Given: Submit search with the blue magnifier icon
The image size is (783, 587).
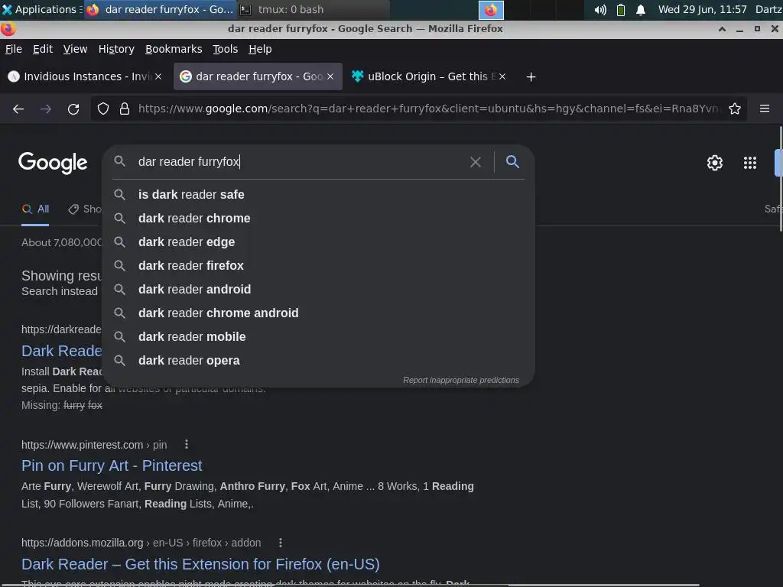Looking at the screenshot, I should tap(512, 162).
